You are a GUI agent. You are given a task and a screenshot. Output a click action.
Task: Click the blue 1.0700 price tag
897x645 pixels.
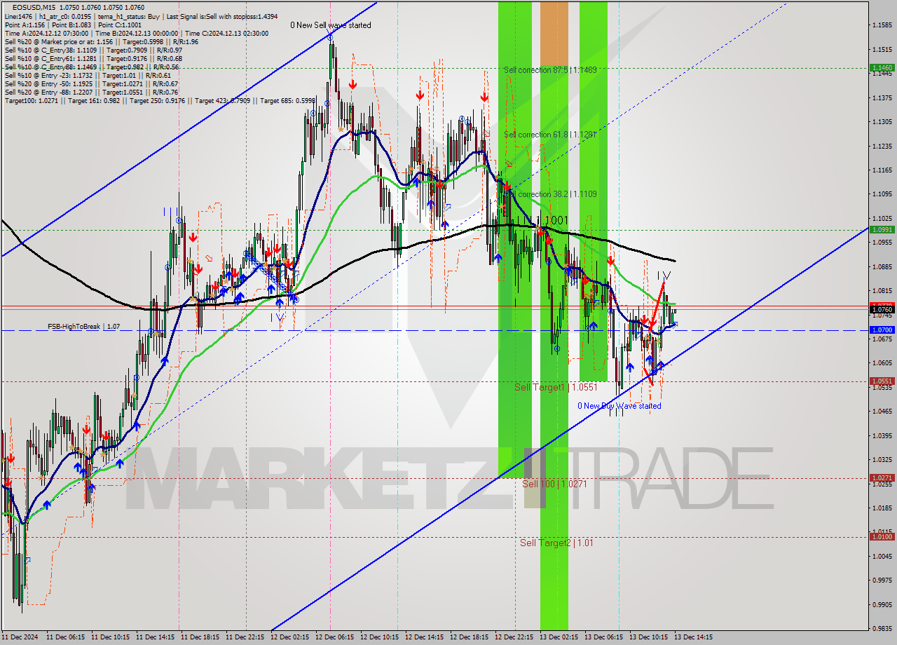pyautogui.click(x=882, y=330)
